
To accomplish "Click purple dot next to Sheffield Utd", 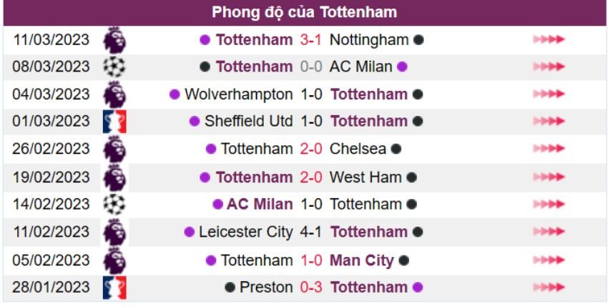I will 195,122.
